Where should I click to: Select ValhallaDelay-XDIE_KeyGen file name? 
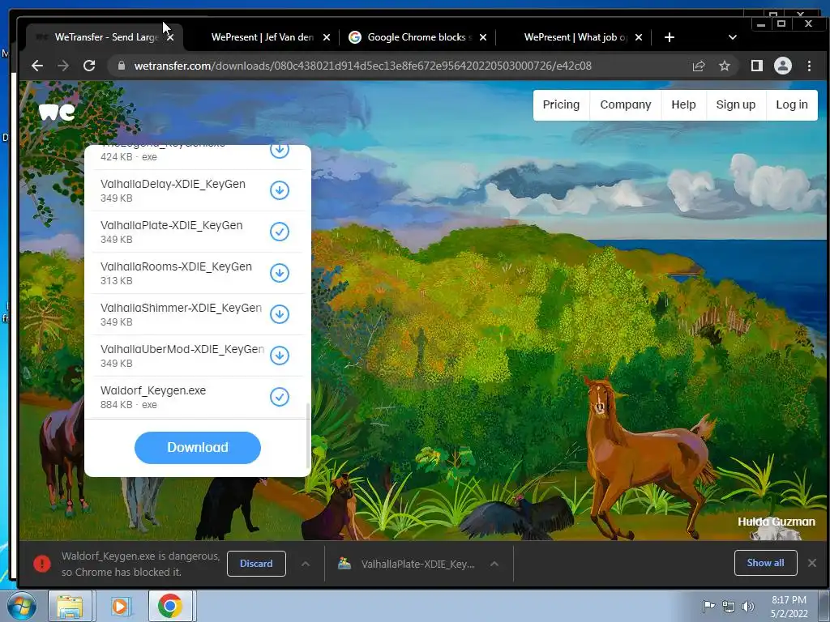[173, 184]
